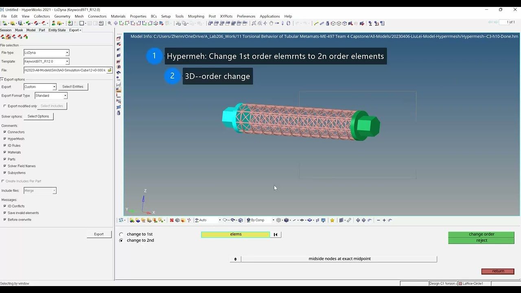Switch to the Entity State tab
521x293 pixels.
pyautogui.click(x=57, y=30)
